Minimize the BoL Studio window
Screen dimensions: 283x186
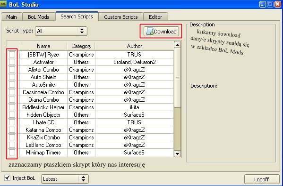(x=262, y=4)
